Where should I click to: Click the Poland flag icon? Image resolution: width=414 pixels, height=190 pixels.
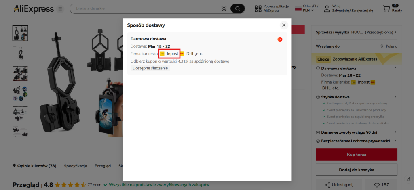(x=298, y=8)
